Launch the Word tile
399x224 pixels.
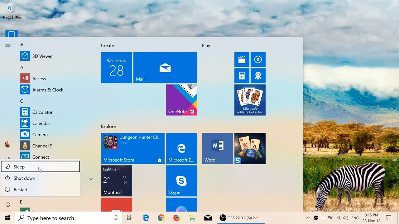218,148
